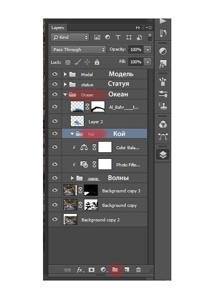Create a new layer
This screenshot has height=301, width=209.
(126, 269)
